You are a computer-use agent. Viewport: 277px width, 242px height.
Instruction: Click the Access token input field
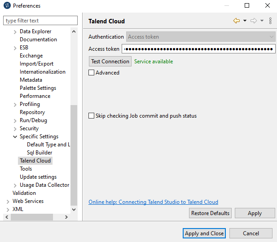198,49
